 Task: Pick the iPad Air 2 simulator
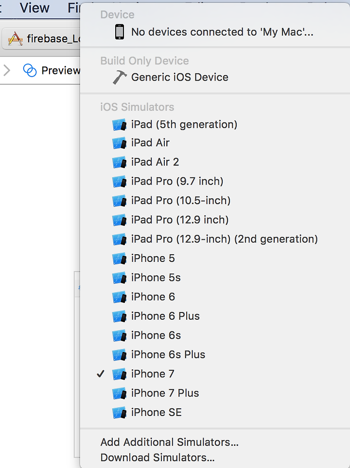pyautogui.click(x=215, y=162)
